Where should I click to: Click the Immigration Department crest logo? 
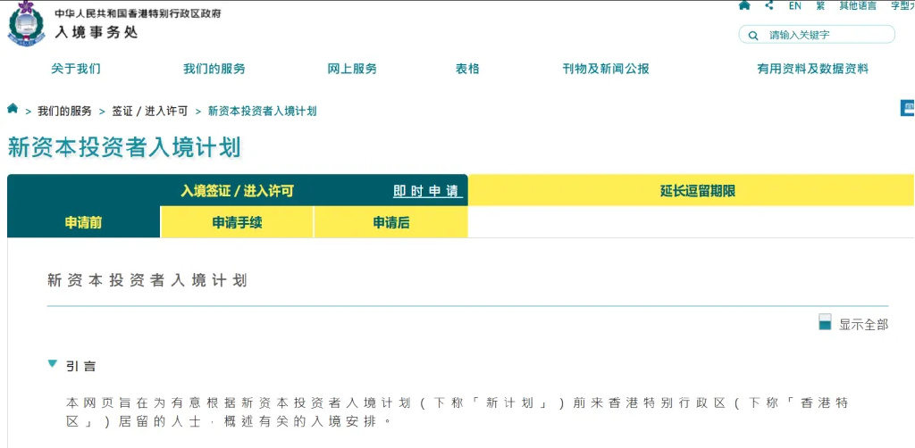(25, 23)
